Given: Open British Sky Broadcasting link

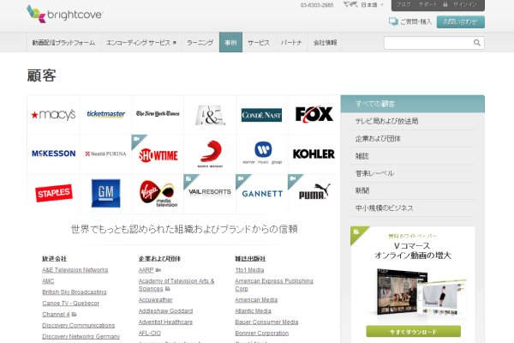Looking at the screenshot, I should [x=74, y=292].
